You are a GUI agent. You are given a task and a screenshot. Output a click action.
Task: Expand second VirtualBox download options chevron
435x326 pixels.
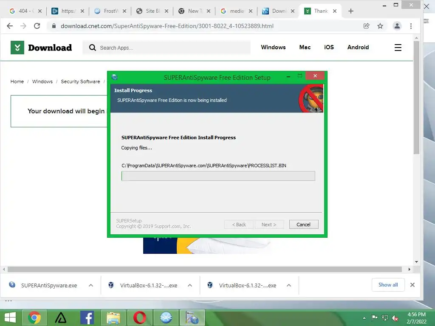[289, 285]
